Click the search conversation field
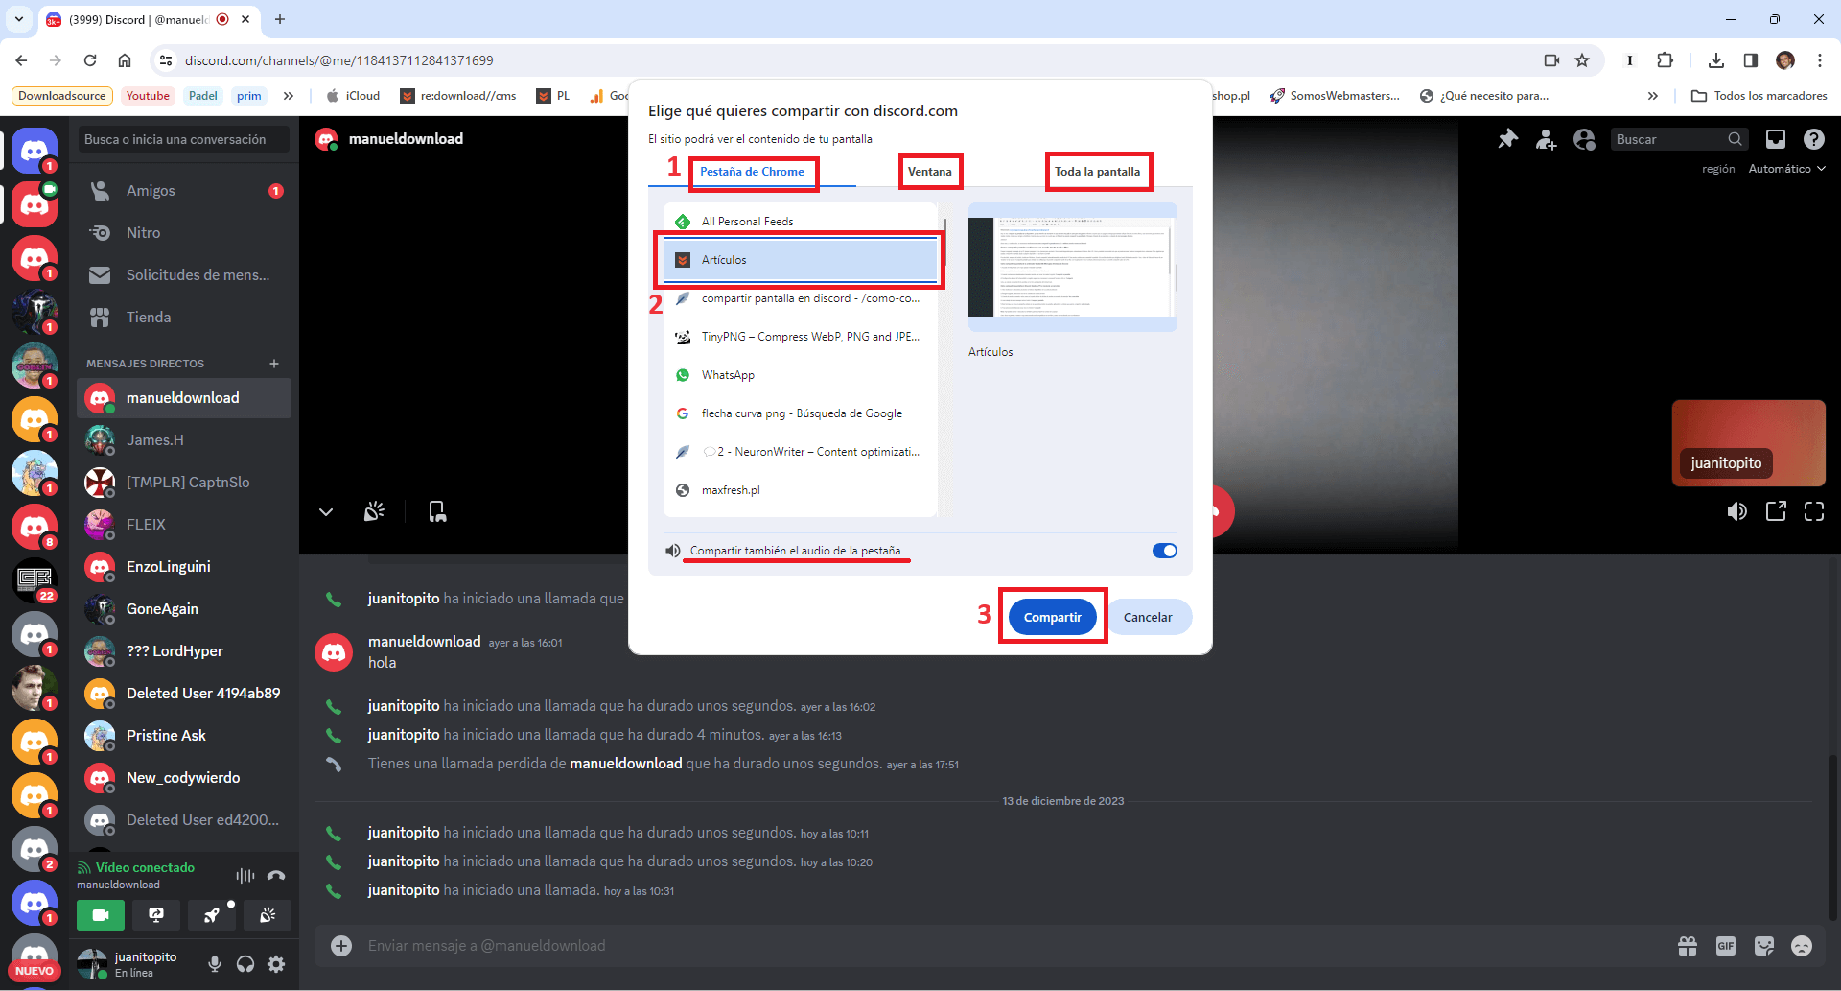This screenshot has height=991, width=1841. (183, 139)
